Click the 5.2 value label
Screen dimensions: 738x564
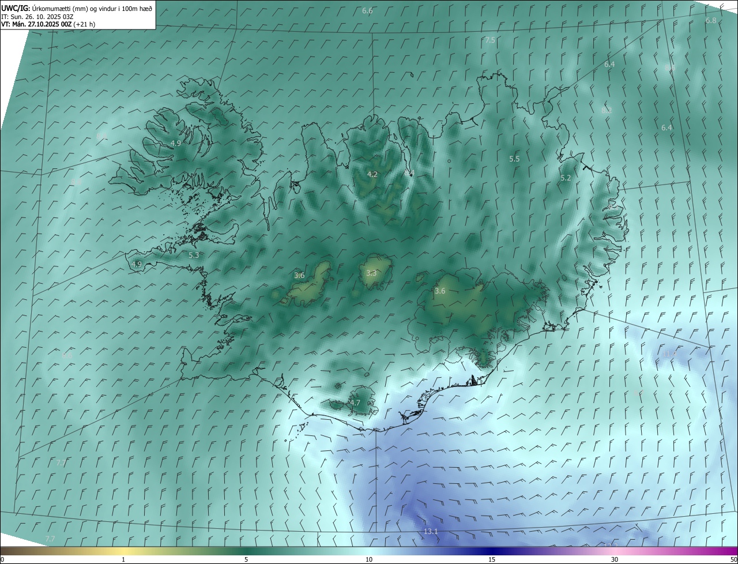coord(566,178)
